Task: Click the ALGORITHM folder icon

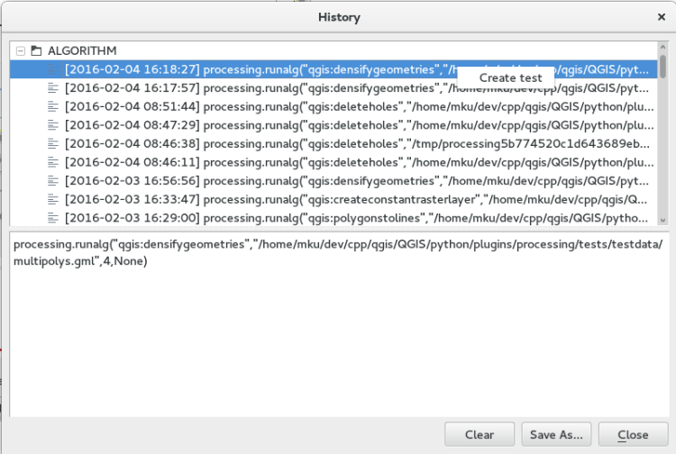Action: [x=36, y=50]
